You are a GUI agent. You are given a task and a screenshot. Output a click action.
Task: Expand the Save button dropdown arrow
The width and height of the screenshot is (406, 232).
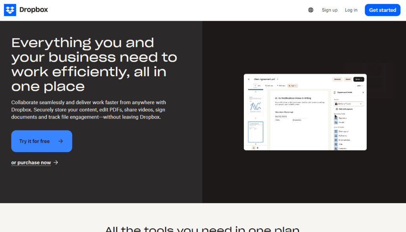point(361,79)
